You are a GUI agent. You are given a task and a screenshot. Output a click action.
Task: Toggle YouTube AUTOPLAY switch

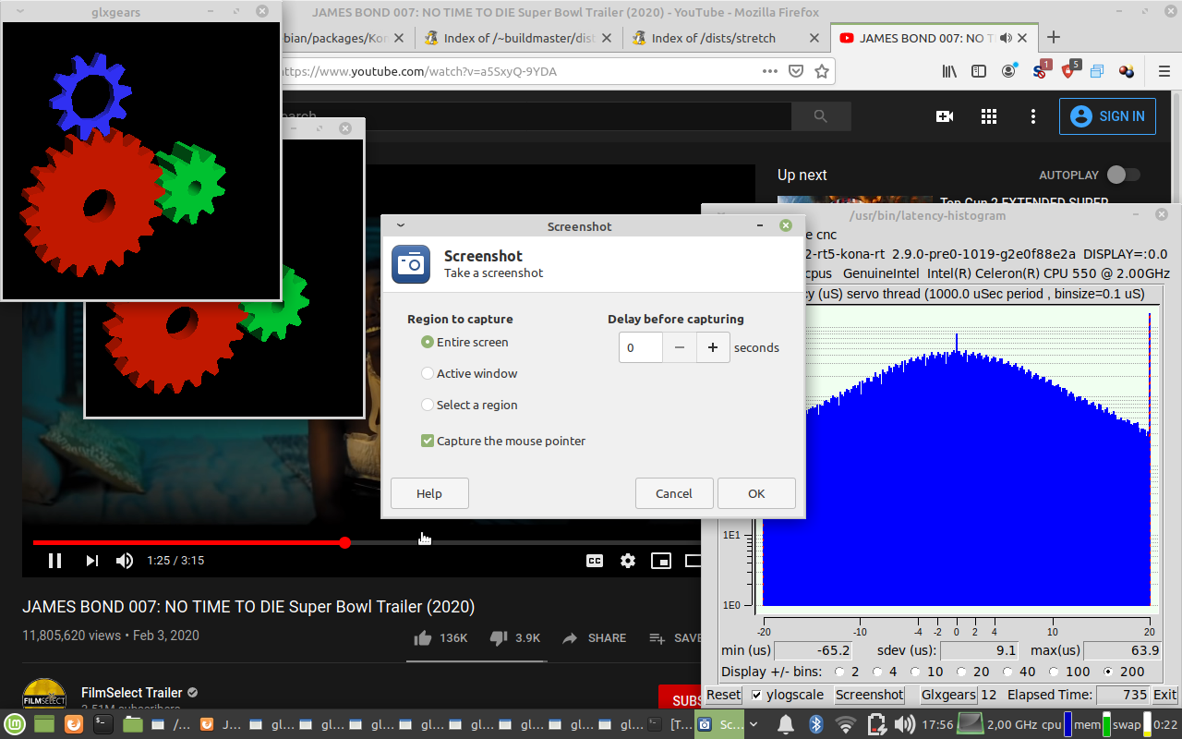tap(1123, 175)
